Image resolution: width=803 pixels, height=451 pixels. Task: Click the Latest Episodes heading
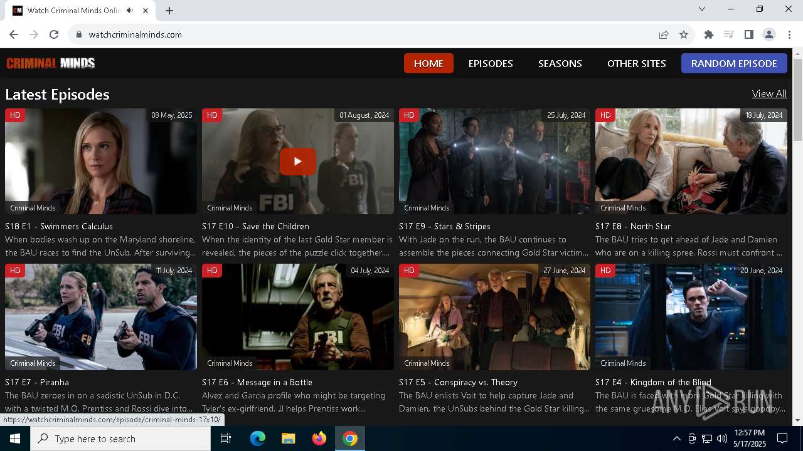tap(57, 94)
